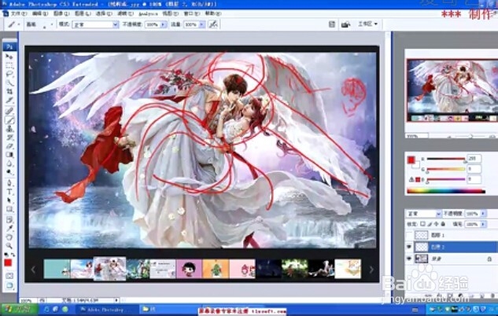
Task: Select the Slice tool
Action: [x=9, y=101]
